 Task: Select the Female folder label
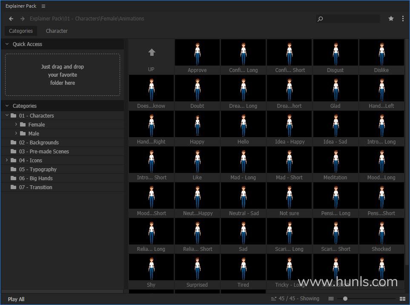pos(37,124)
